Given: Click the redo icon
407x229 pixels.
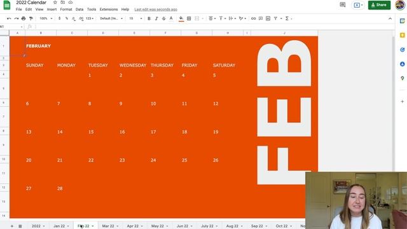Looking at the screenshot, I should click(x=17, y=18).
